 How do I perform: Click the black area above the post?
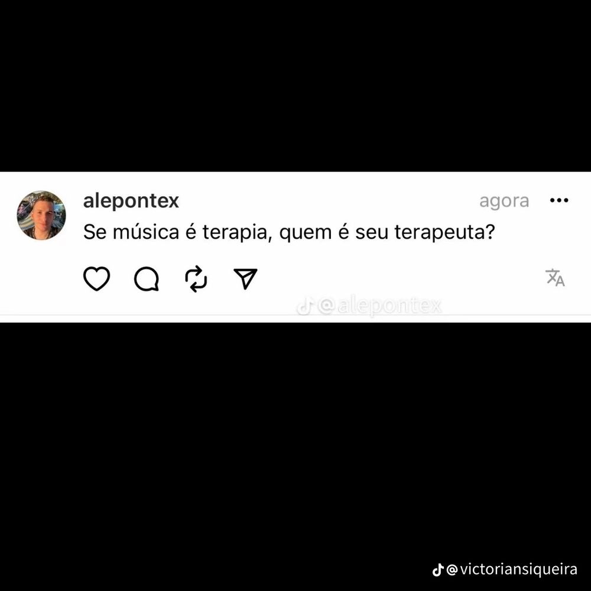[295, 86]
